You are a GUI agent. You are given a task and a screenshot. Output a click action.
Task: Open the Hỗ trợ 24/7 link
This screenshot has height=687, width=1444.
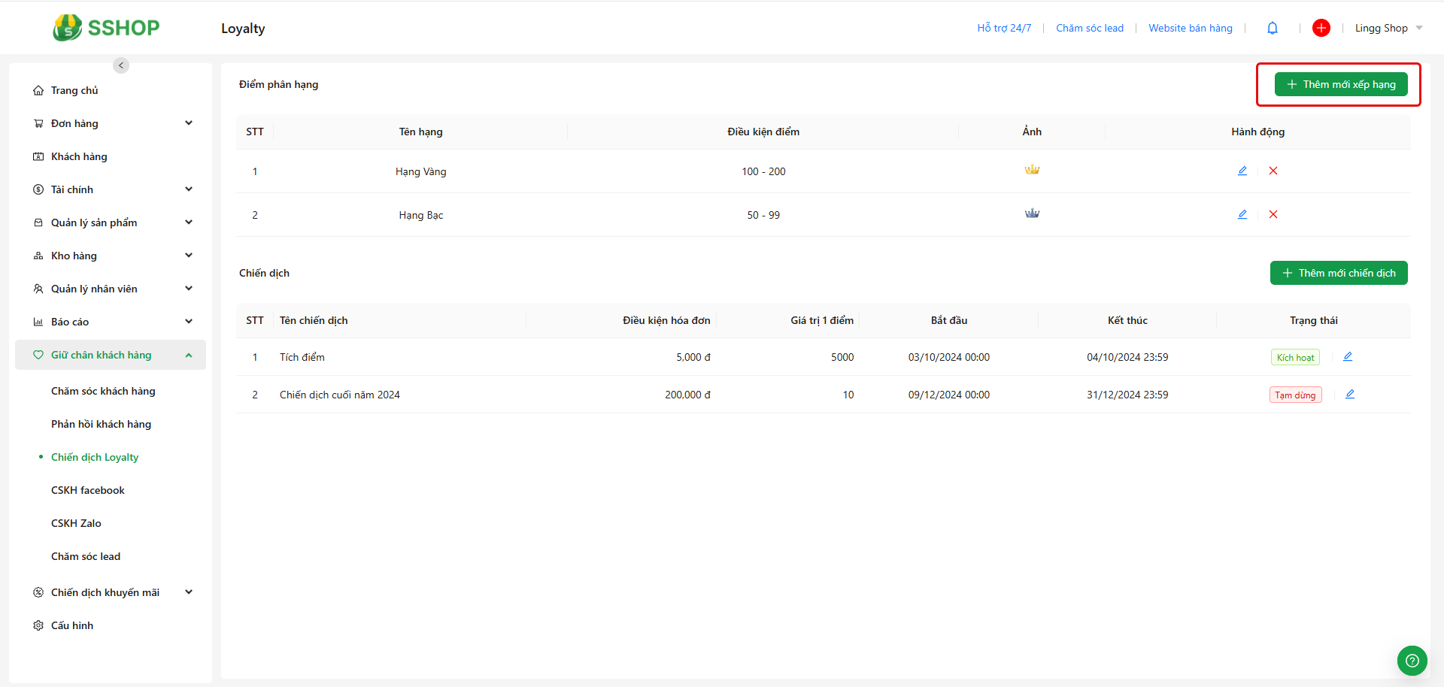click(x=1004, y=29)
